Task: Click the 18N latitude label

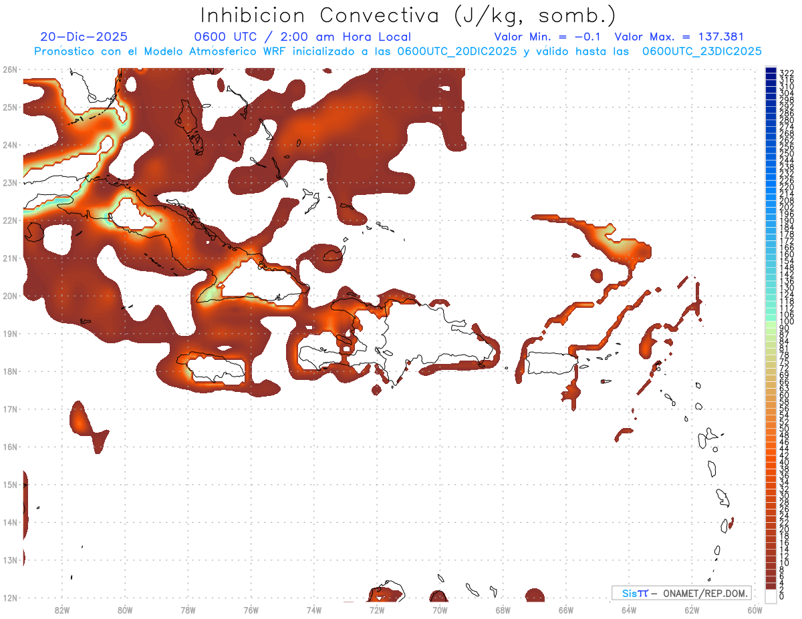Action: tap(10, 371)
